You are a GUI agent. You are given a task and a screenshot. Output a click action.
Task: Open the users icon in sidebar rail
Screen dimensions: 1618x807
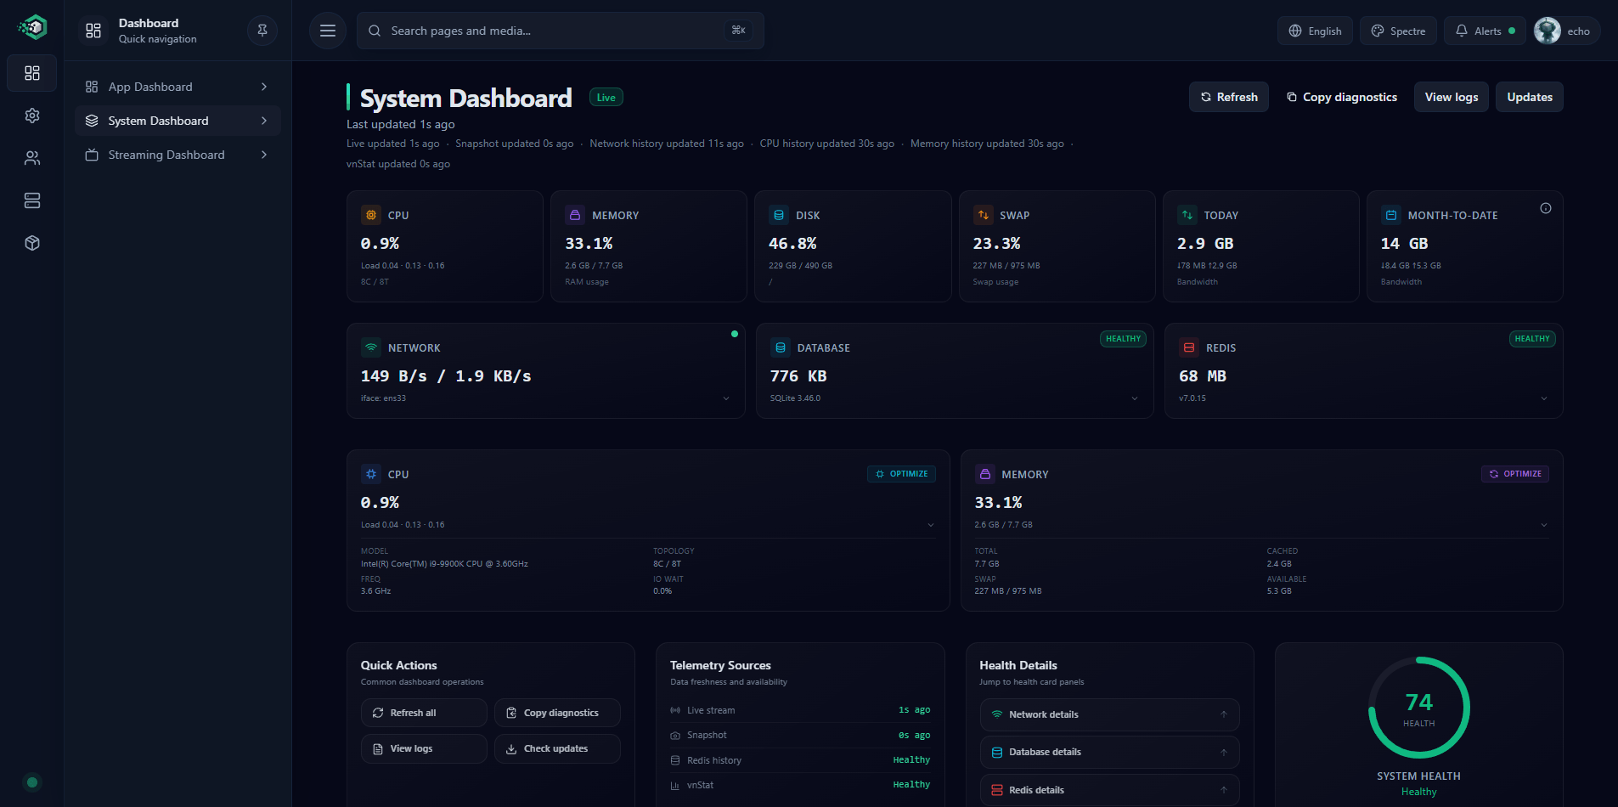pos(32,158)
